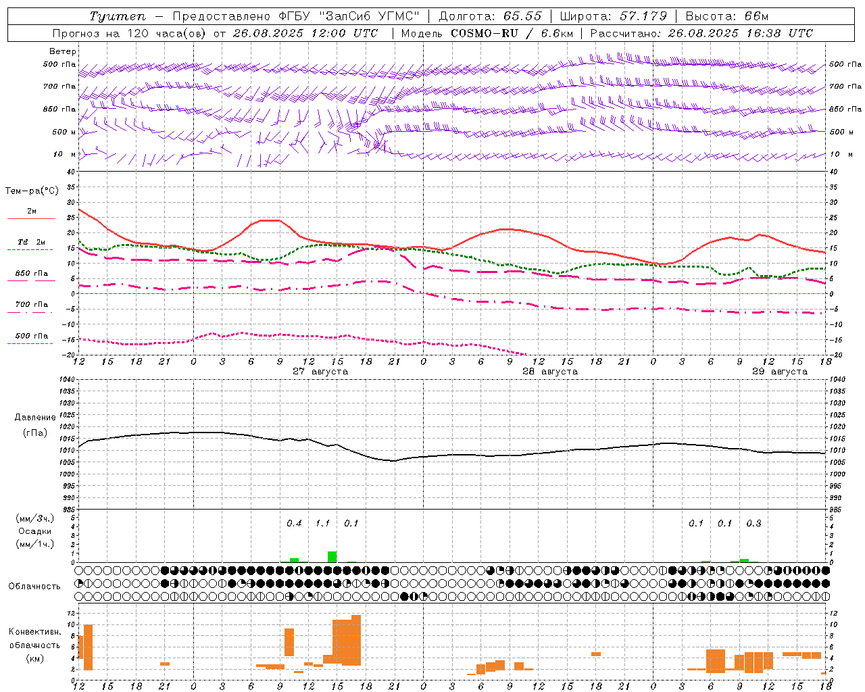Click the "Широта: 57.179" latitude value

pyautogui.click(x=614, y=16)
